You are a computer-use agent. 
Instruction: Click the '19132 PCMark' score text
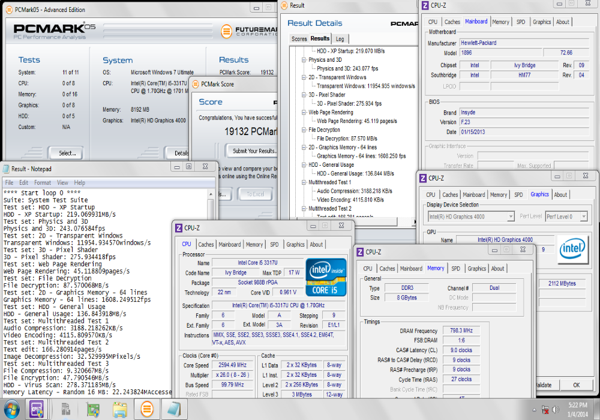pyautogui.click(x=251, y=131)
